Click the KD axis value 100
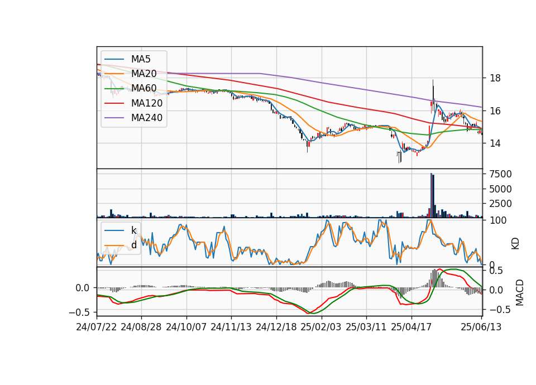The width and height of the screenshot is (536, 385). [x=498, y=221]
